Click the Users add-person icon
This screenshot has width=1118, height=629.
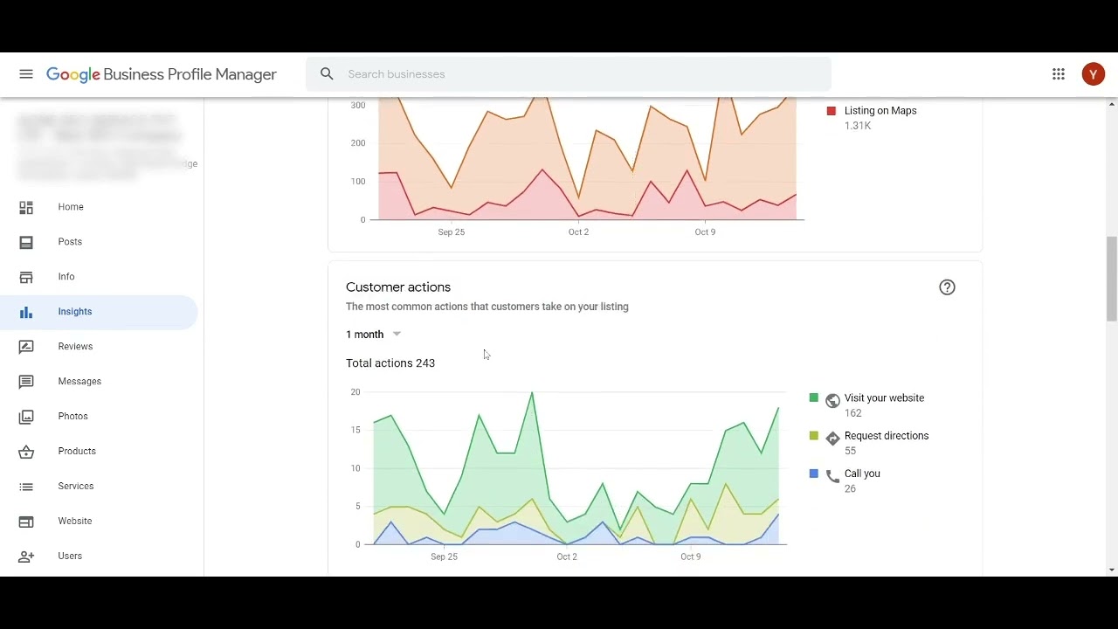[26, 556]
